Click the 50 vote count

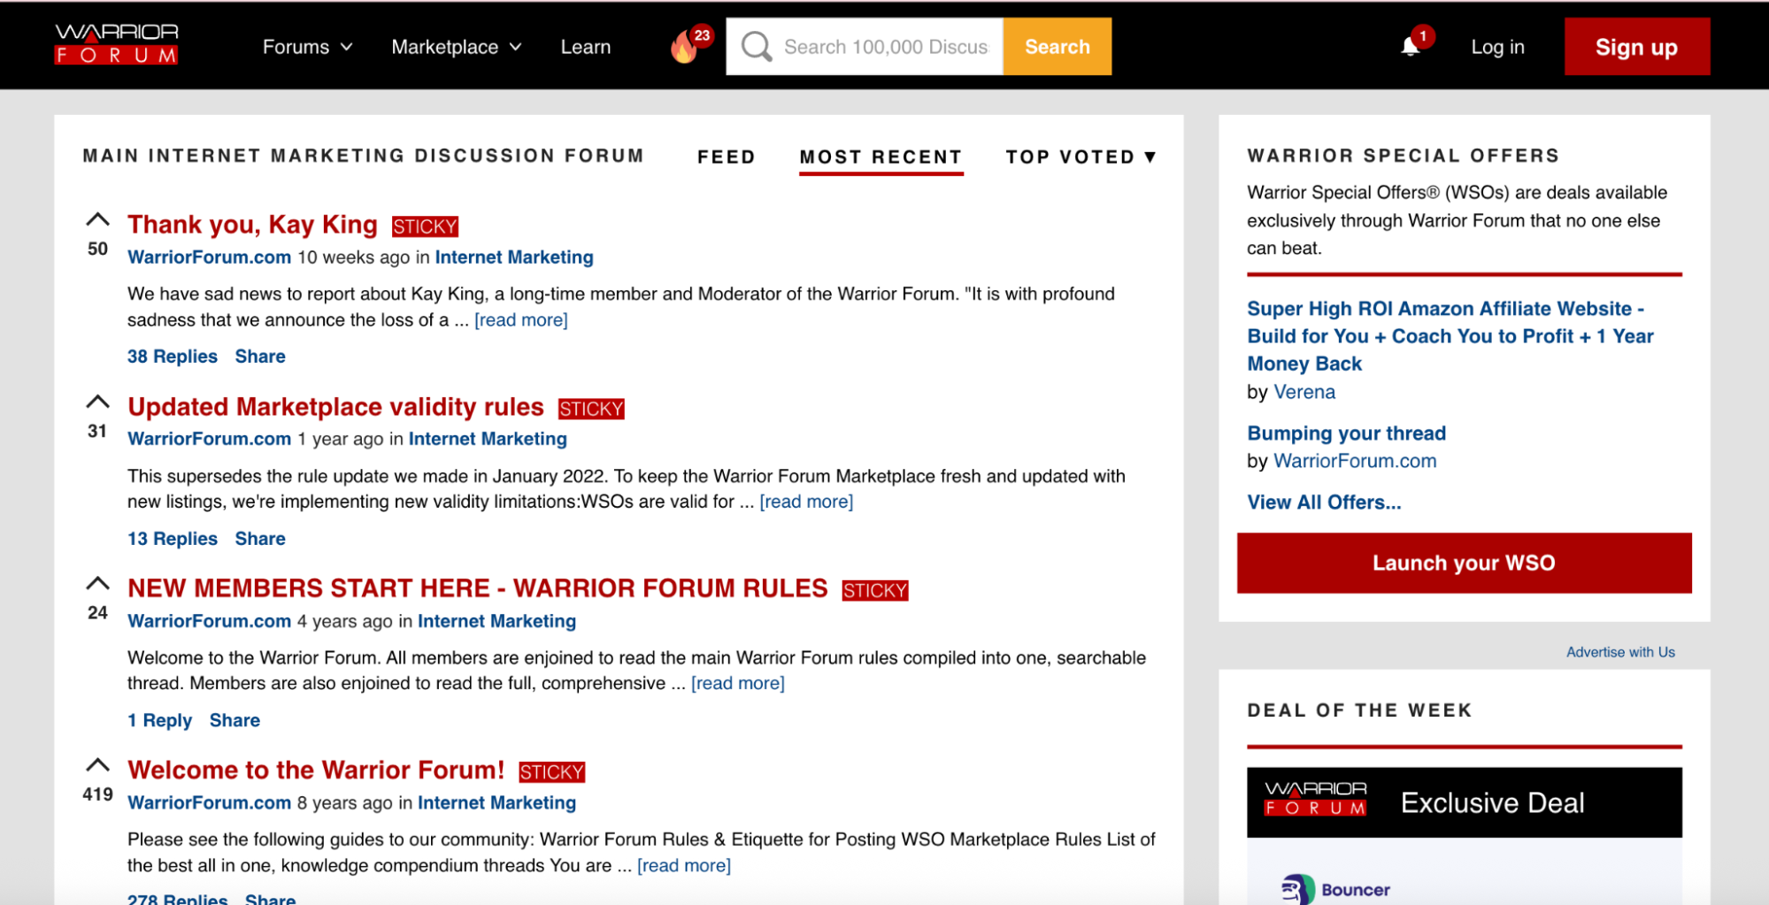(97, 249)
